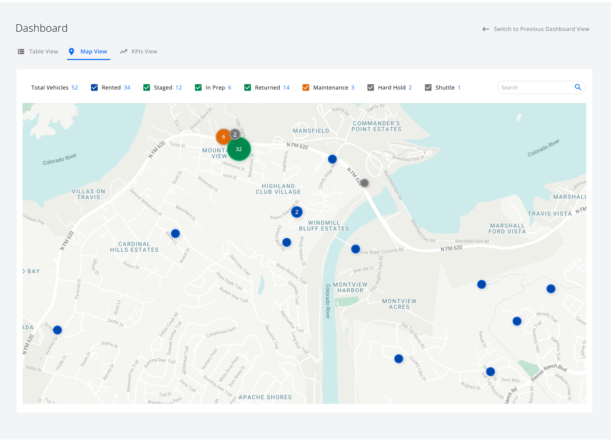The image size is (611, 442).
Task: Click the search magnifier icon
Action: tap(578, 87)
